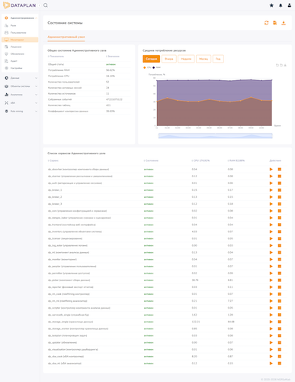Switch to the Административный узел tab

tap(66, 37)
